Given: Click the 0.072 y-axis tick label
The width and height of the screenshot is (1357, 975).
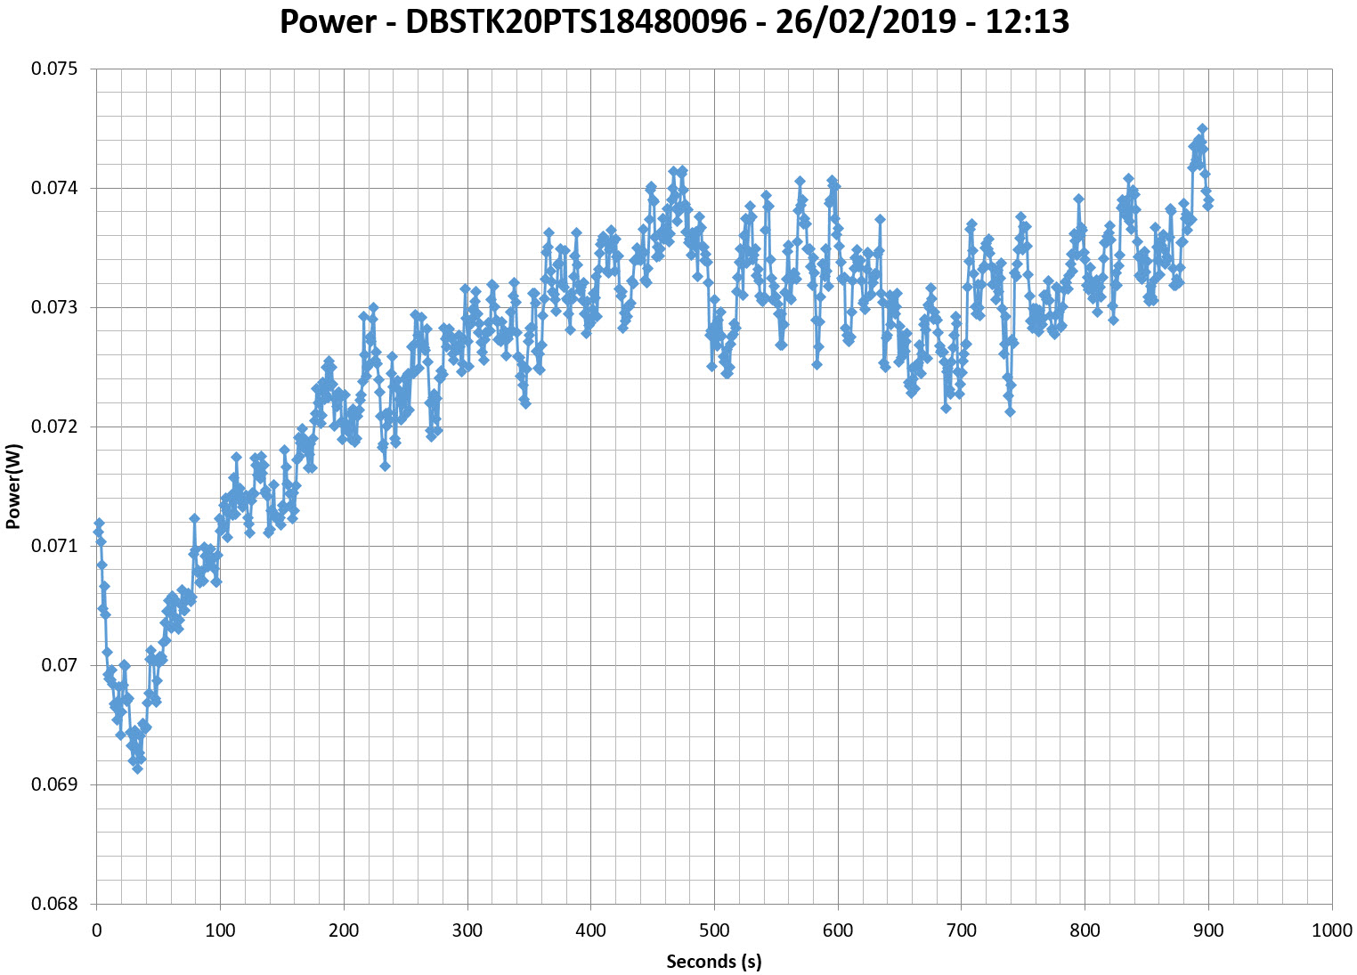Looking at the screenshot, I should (54, 427).
